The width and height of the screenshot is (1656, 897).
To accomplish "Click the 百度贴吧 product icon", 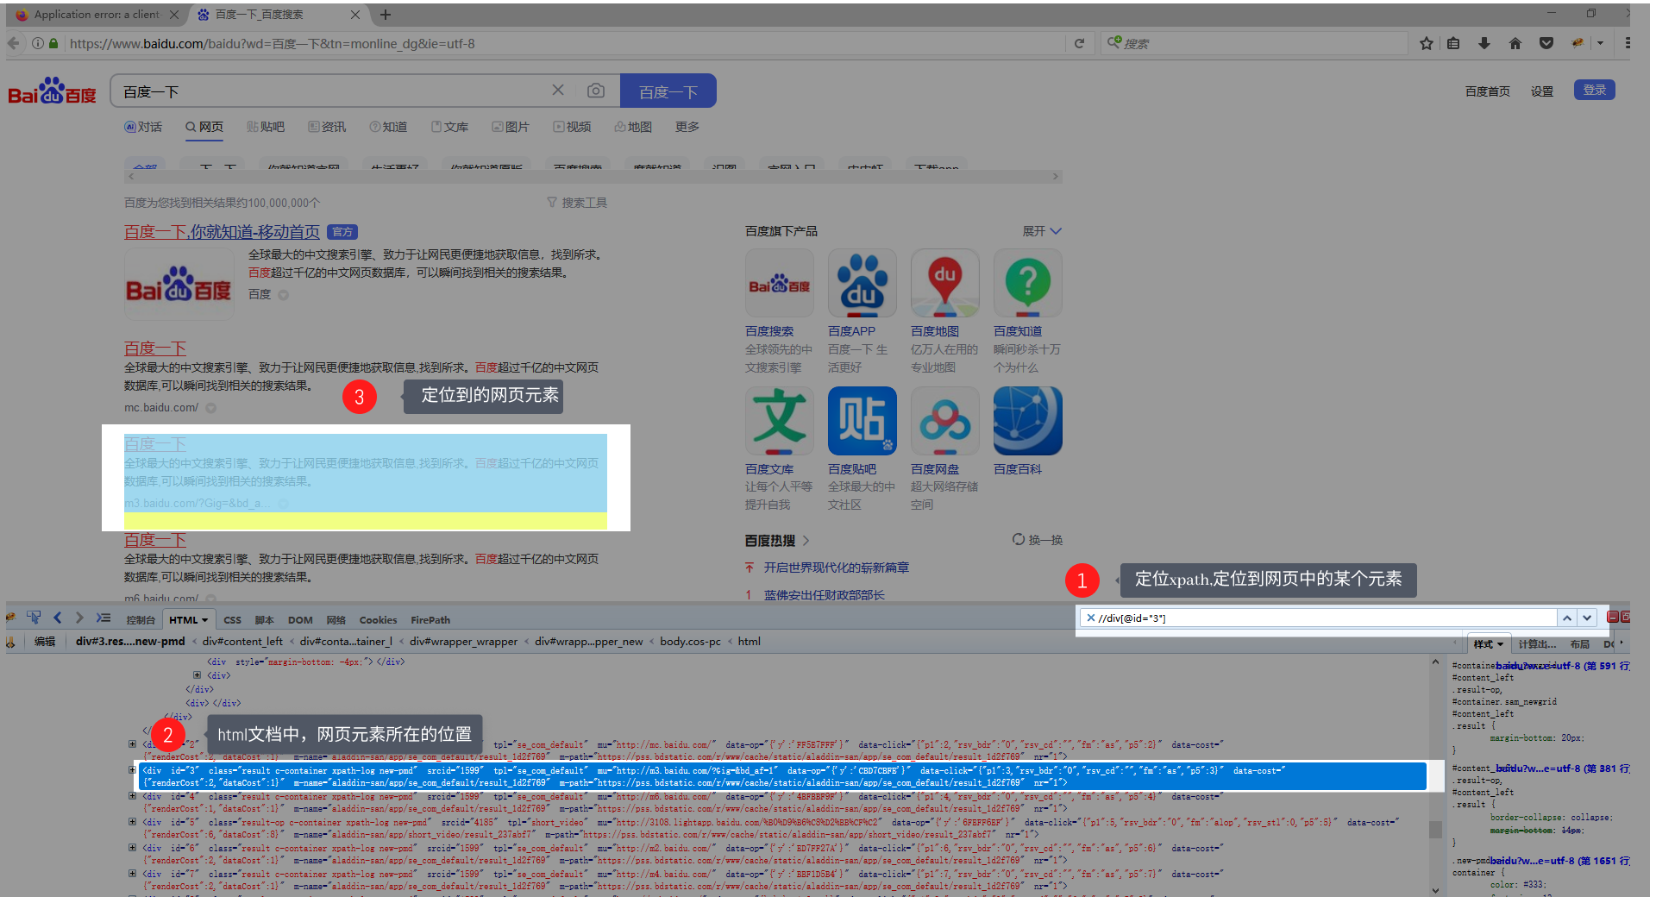I will pyautogui.click(x=862, y=420).
